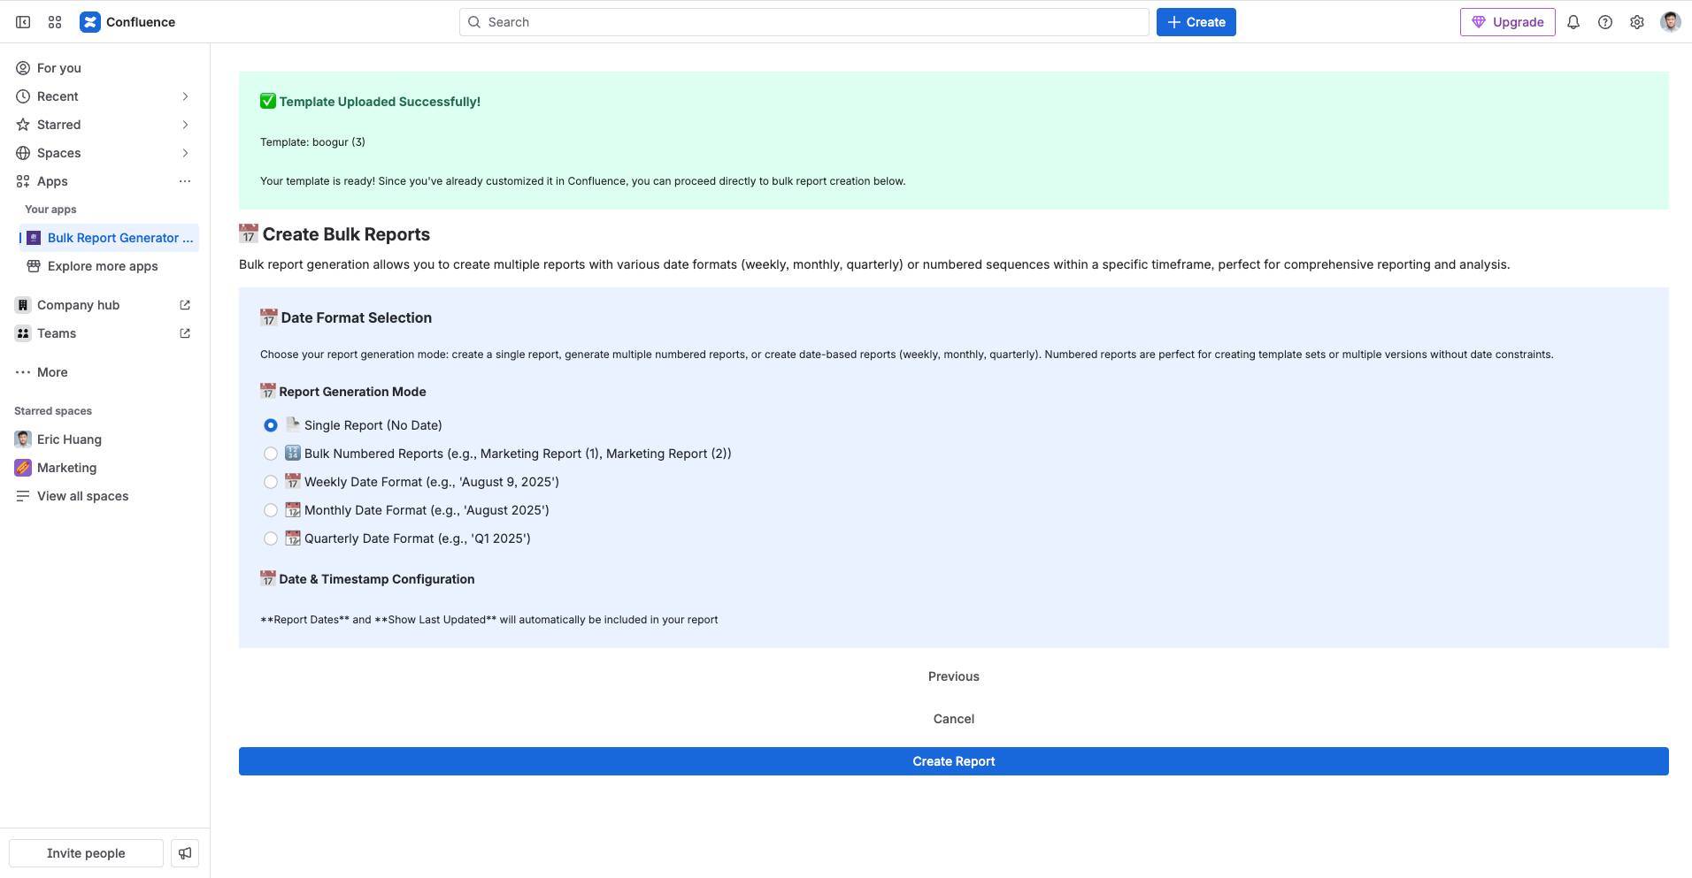Screen dimensions: 1692x878
Task: Open user profile avatar menu
Action: point(1670,22)
